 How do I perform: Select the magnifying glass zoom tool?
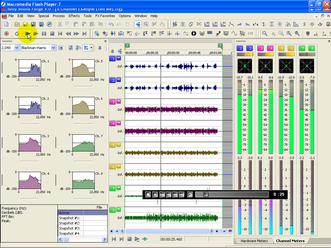265,34
